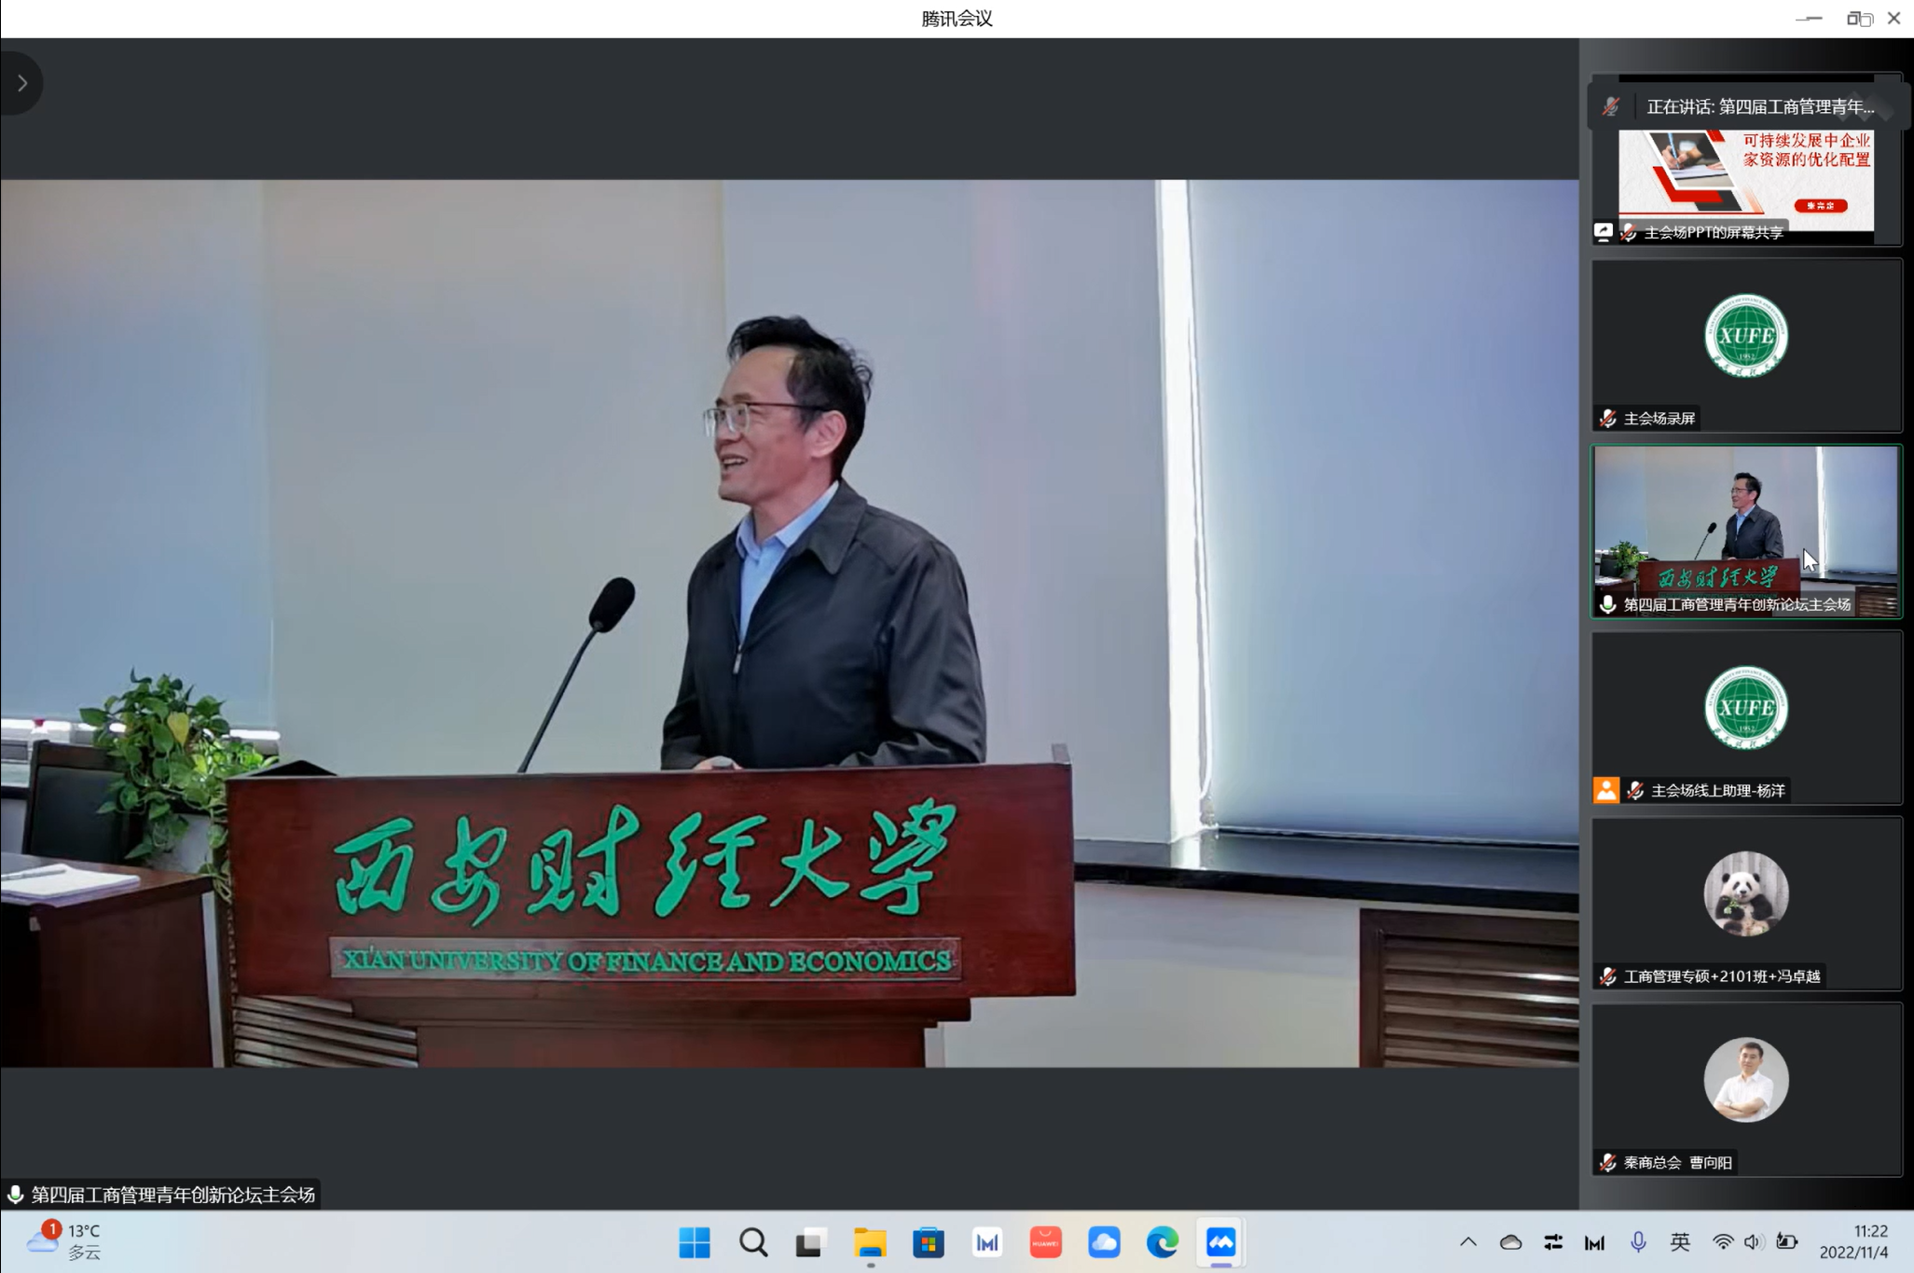Select the 工商管理专硕+2101班+冯卓越 participant tile

1746,904
